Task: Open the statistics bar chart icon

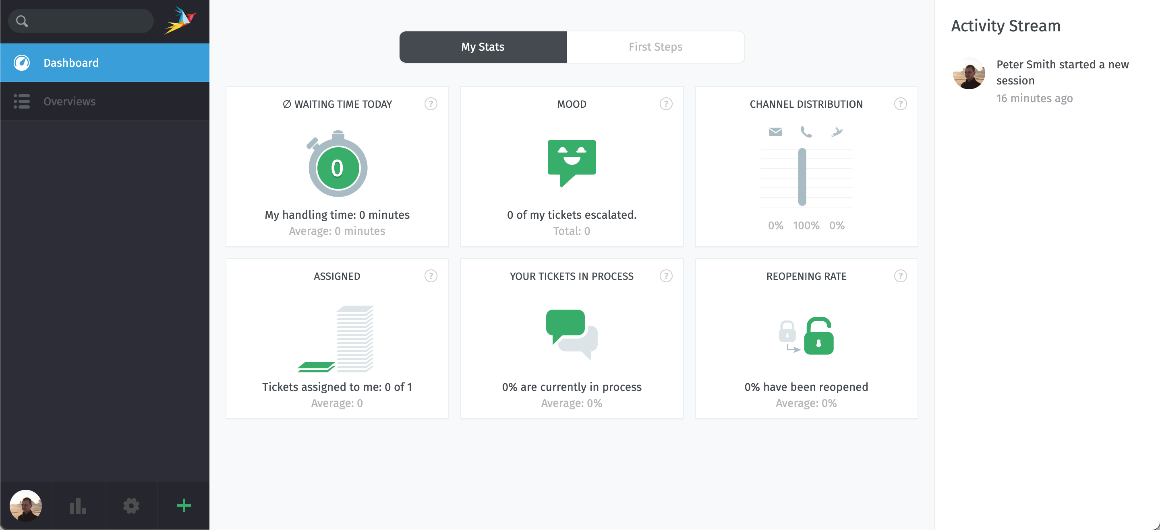Action: (x=78, y=506)
